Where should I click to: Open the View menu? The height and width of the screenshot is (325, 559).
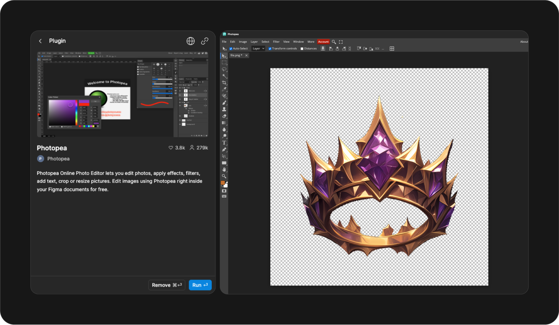pyautogui.click(x=286, y=42)
